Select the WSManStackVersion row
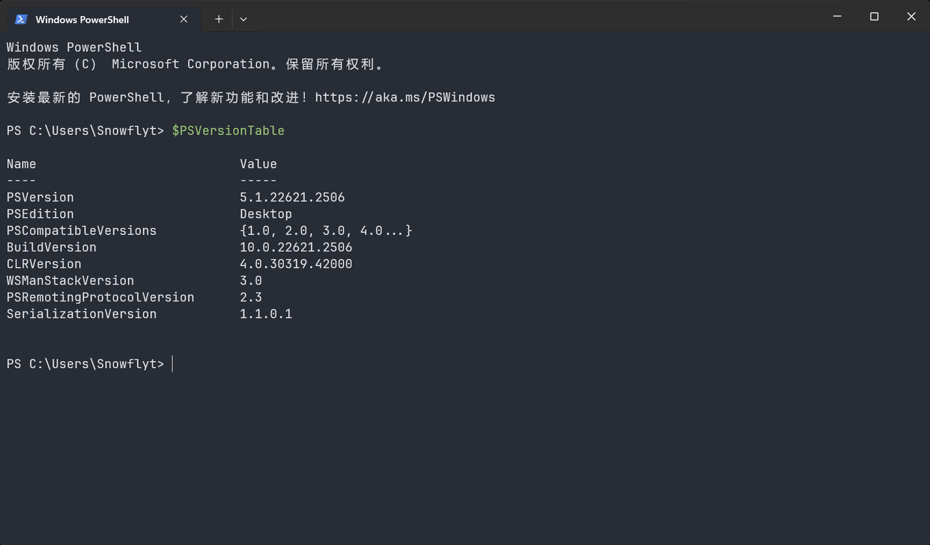The image size is (930, 545). (70, 280)
